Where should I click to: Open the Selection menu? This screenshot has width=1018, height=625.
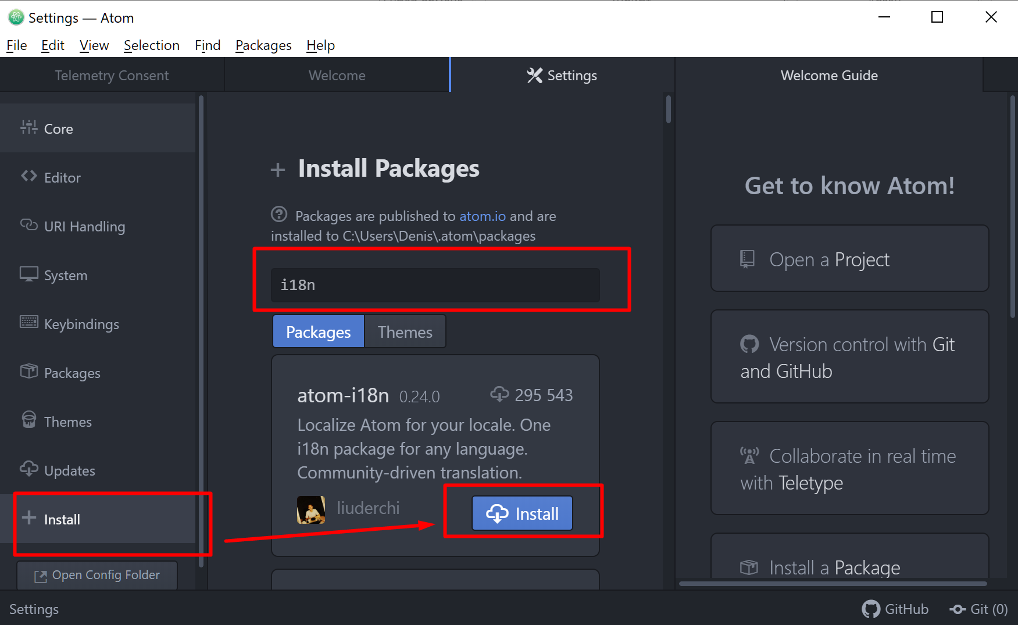coord(152,45)
